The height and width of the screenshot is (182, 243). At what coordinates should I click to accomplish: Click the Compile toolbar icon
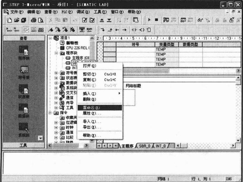(85, 20)
